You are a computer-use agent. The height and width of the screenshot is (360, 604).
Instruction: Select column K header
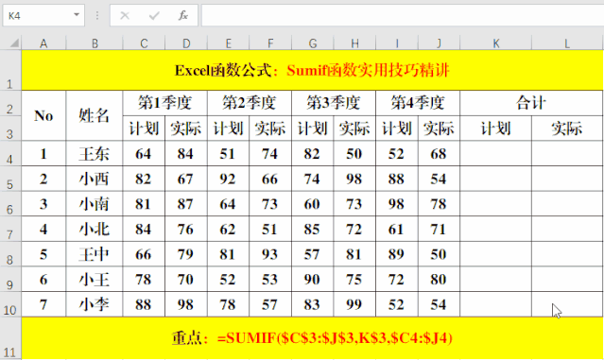pos(495,43)
